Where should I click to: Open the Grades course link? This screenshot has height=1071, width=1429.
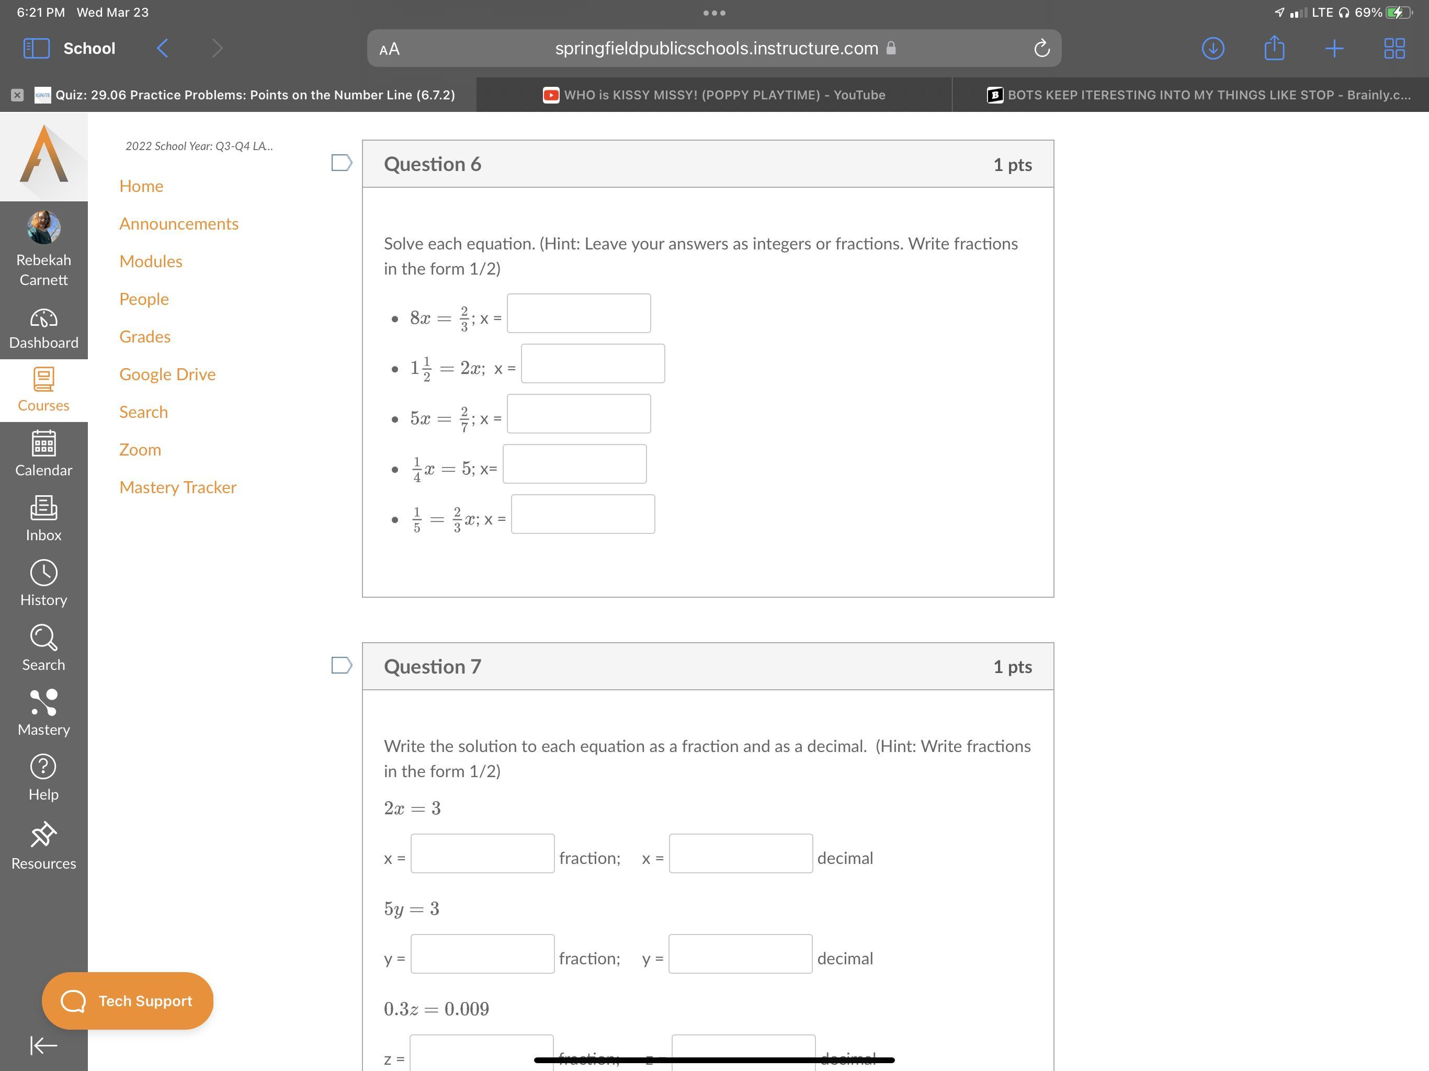point(145,337)
